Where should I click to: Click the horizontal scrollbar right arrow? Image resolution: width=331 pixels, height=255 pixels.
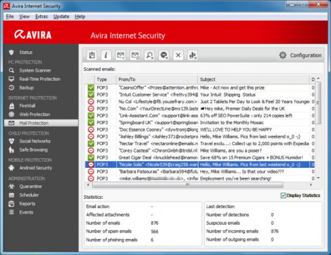point(311,185)
